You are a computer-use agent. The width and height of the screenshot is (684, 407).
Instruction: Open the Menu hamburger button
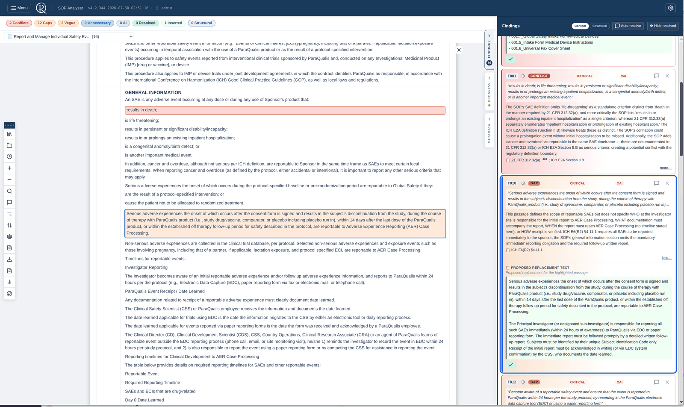(19, 8)
